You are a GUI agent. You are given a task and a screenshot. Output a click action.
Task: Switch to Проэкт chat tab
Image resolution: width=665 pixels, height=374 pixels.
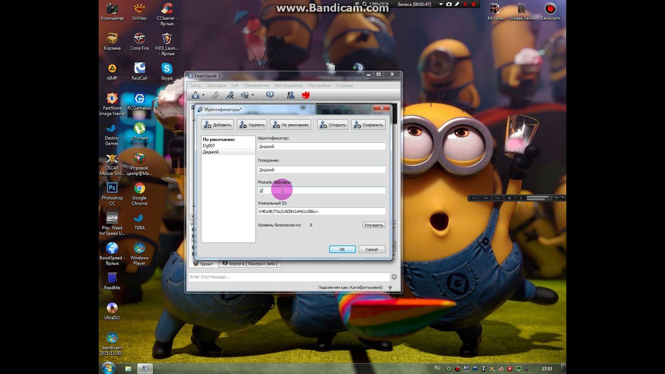[x=204, y=264]
